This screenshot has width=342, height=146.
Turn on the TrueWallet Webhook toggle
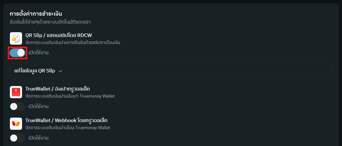tap(17, 138)
